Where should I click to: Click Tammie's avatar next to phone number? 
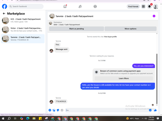51,102
